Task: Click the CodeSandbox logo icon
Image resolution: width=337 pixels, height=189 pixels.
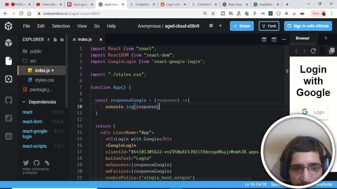Action: point(8,26)
